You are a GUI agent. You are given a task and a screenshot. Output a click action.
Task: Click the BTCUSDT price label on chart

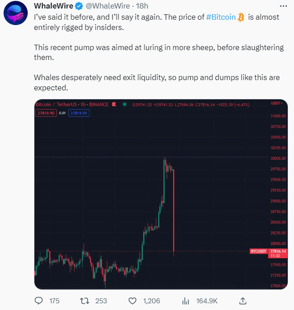[x=258, y=251]
